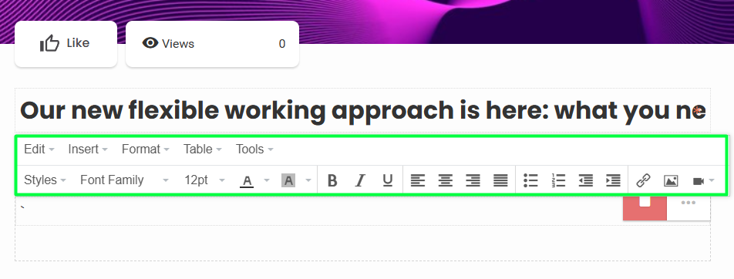Toggle bold formatting
734x279 pixels.
(332, 180)
